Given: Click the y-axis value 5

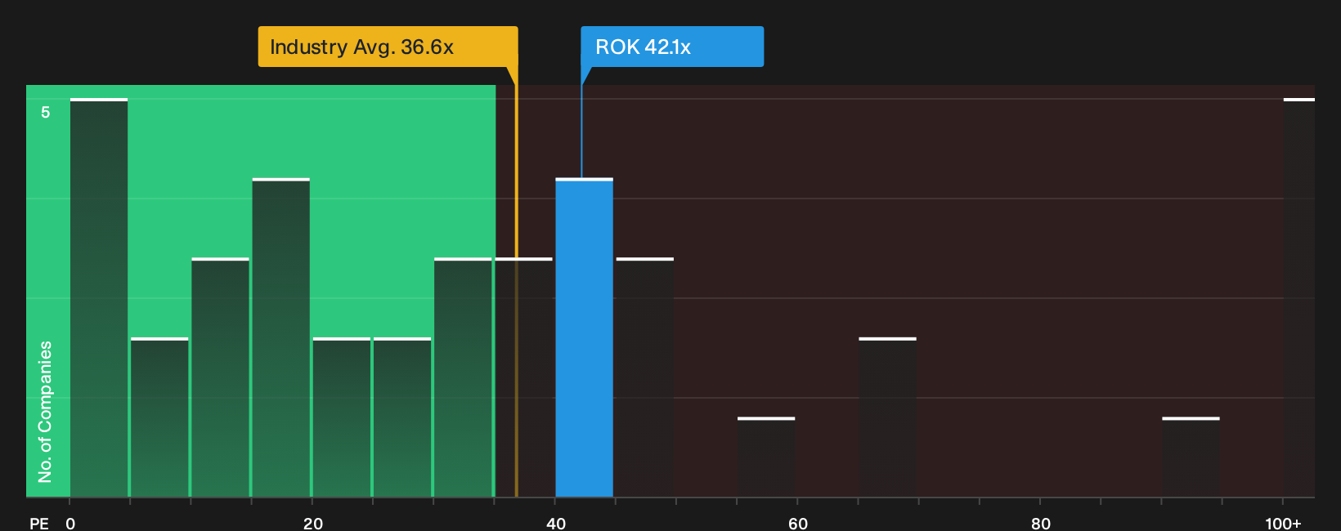Looking at the screenshot, I should (46, 112).
